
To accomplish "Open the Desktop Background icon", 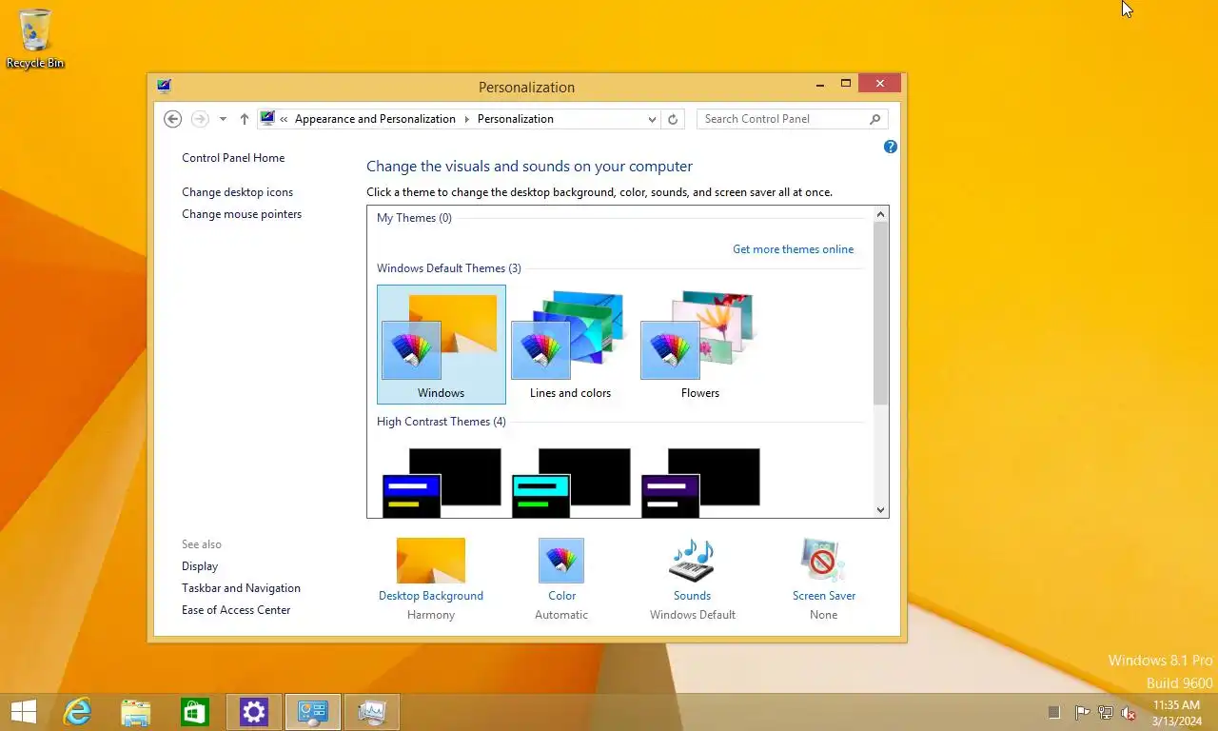I will (x=431, y=561).
